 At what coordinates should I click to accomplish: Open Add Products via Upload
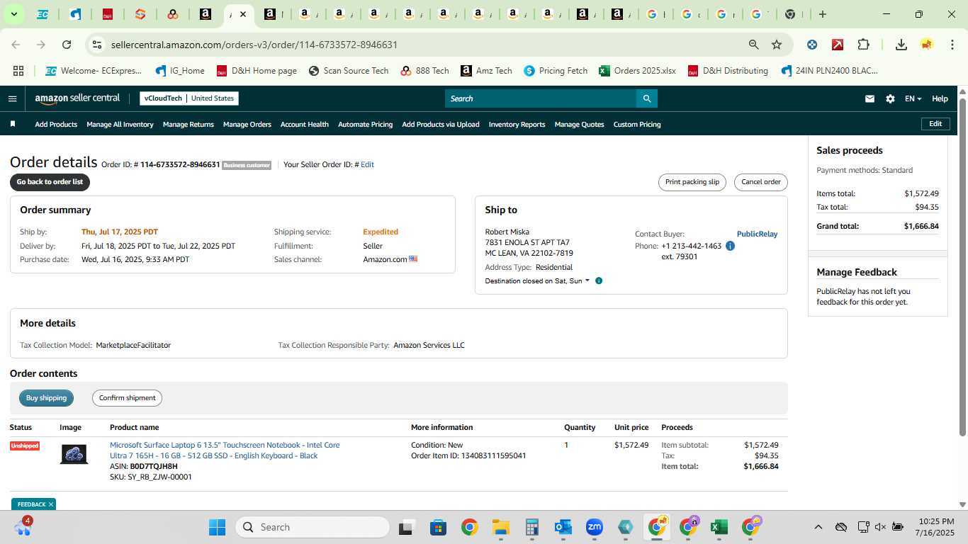(x=441, y=124)
